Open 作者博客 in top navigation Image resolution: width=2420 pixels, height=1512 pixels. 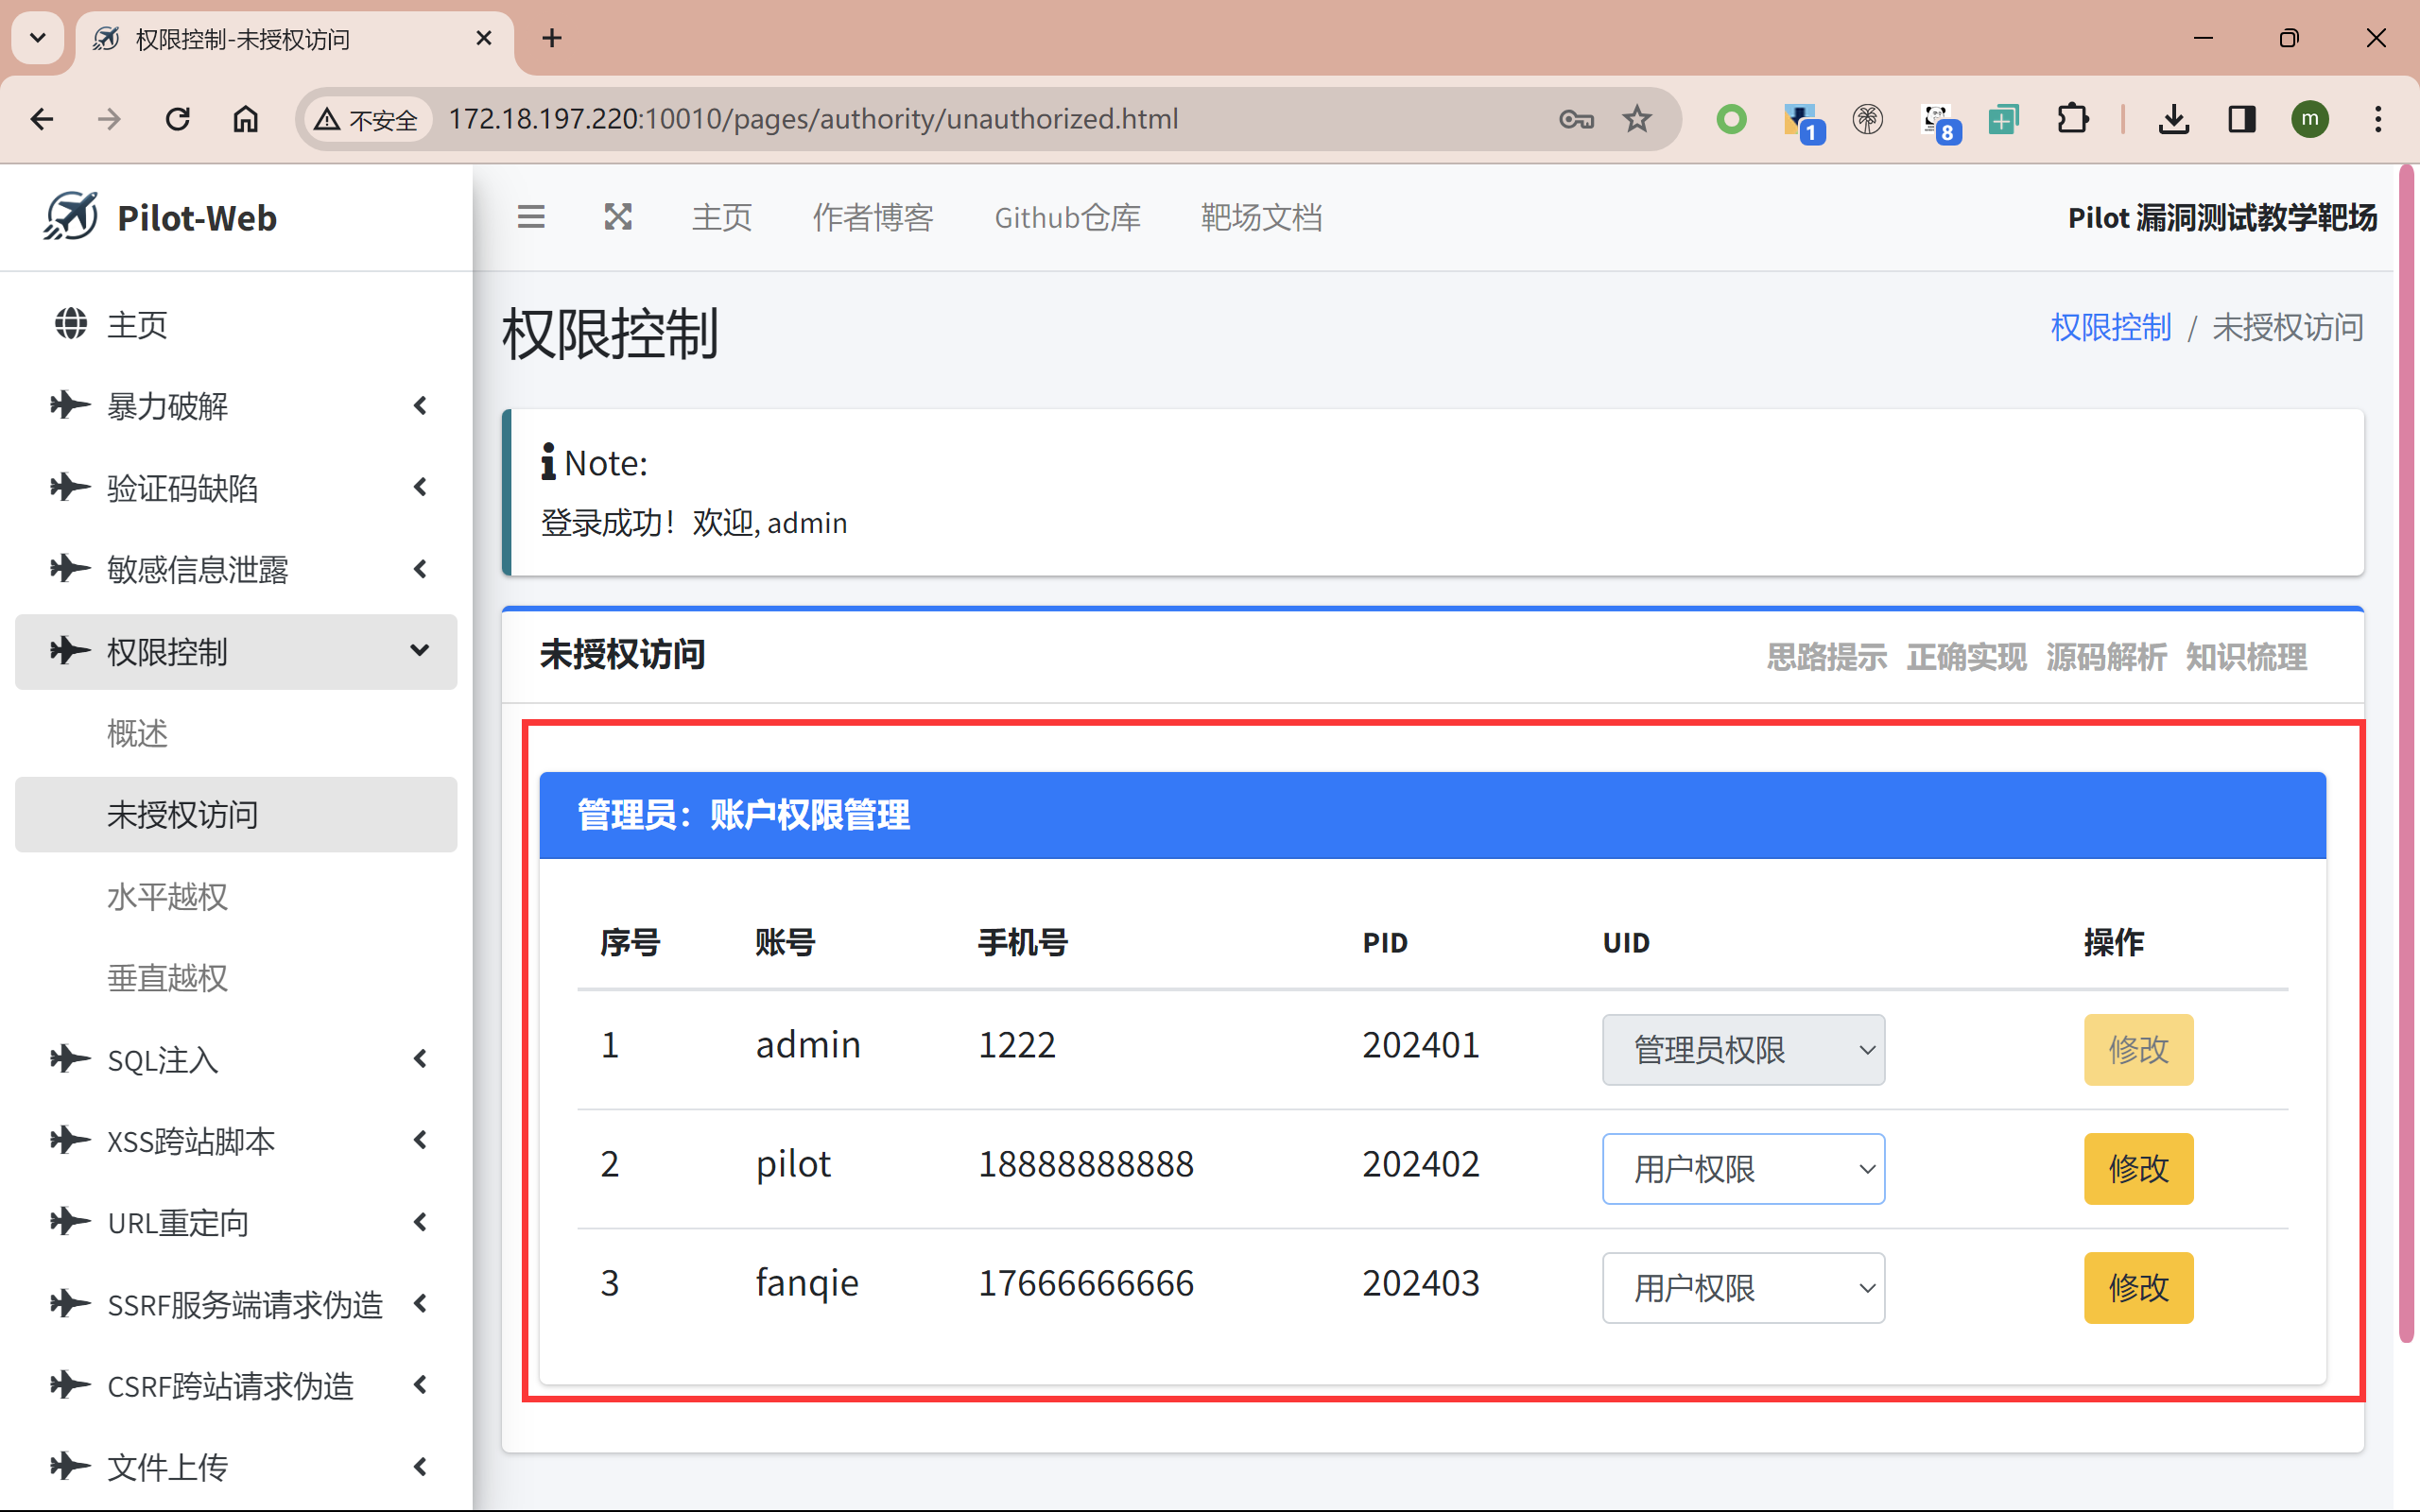[x=872, y=217]
